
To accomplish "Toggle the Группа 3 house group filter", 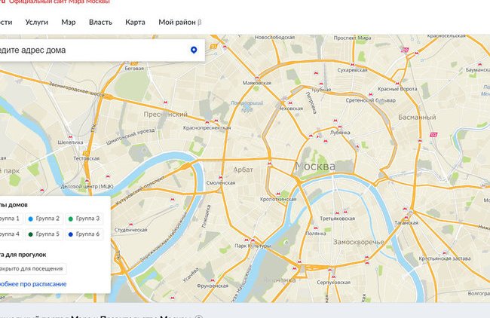I will point(84,219).
